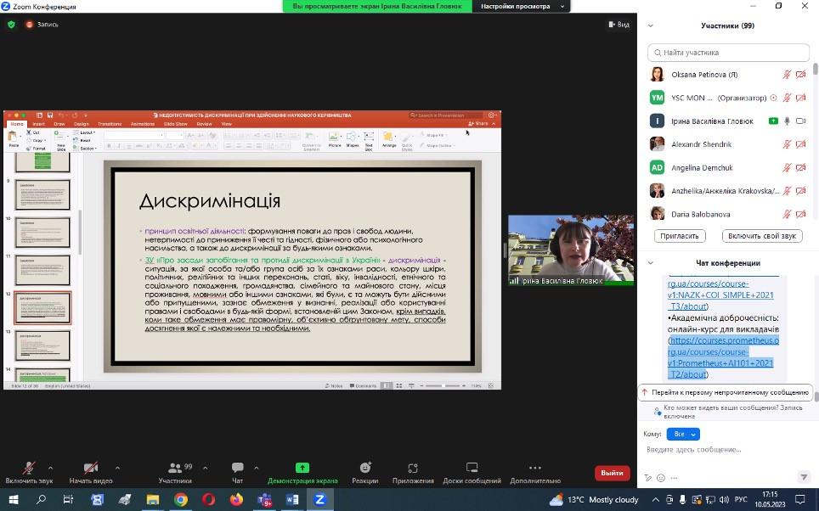
Task: Unmute microphone with Включить звук
Action: [29, 469]
